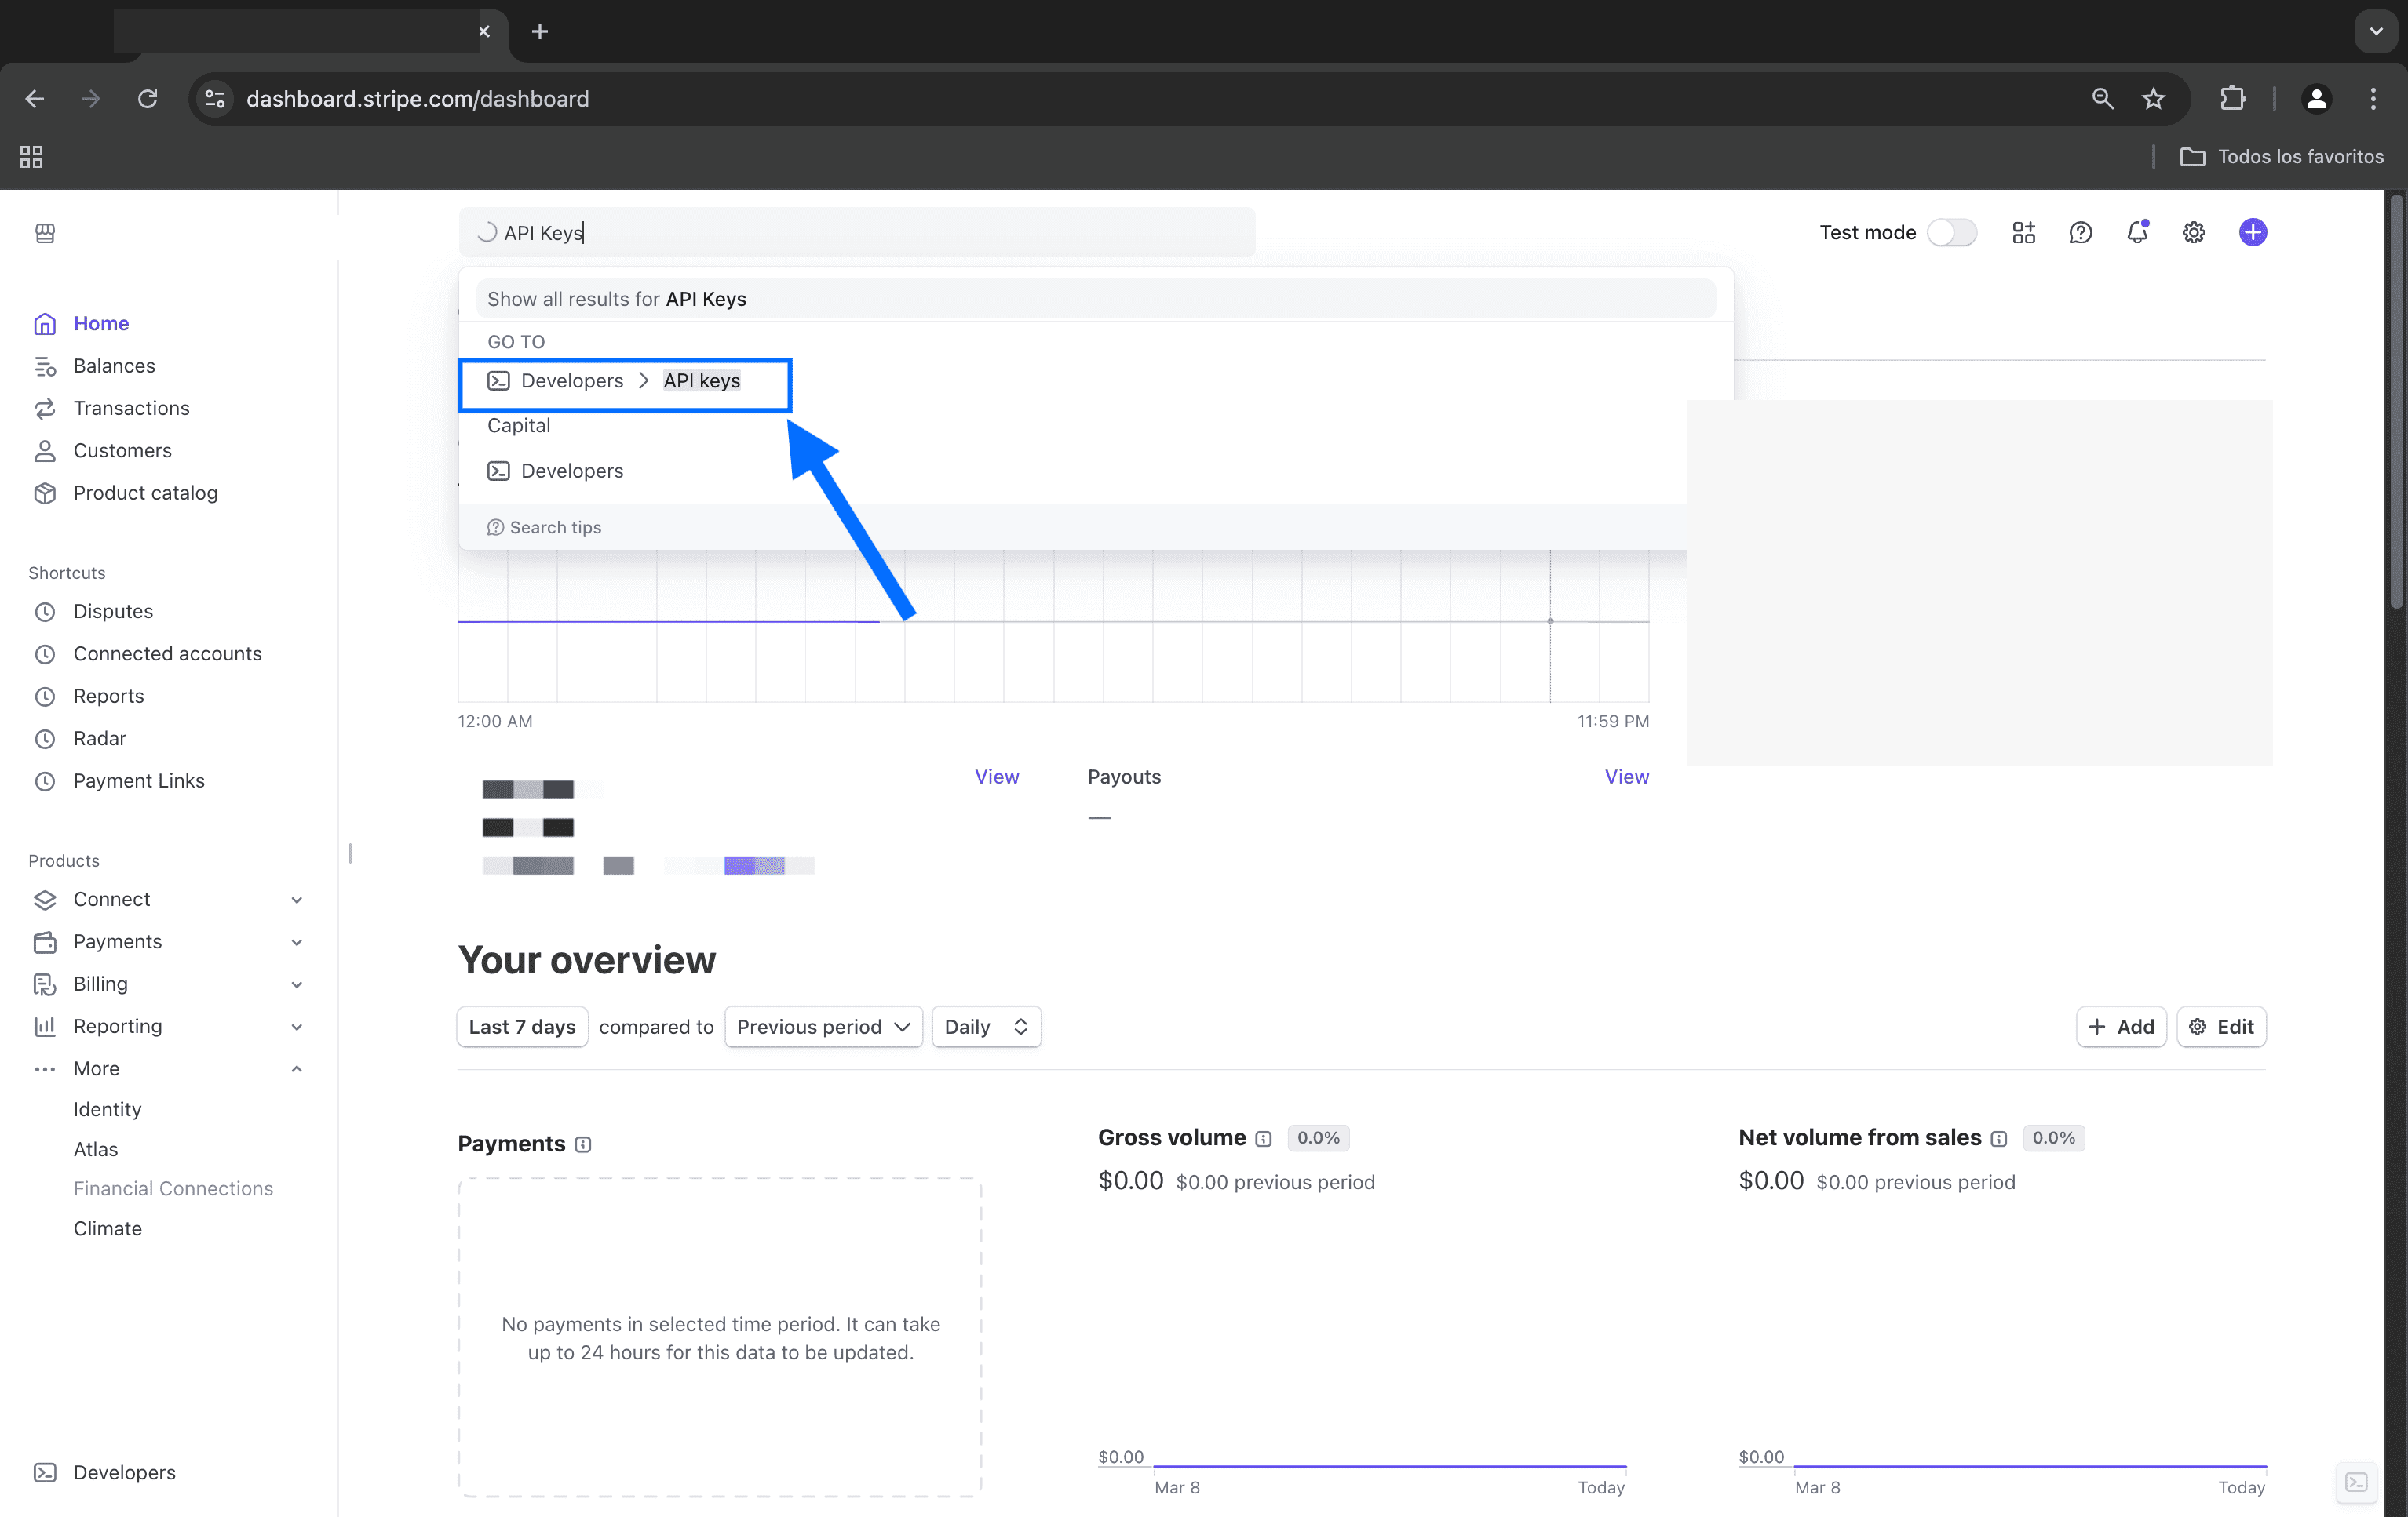Open notifications bell
This screenshot has height=1517, width=2408.
click(2137, 233)
